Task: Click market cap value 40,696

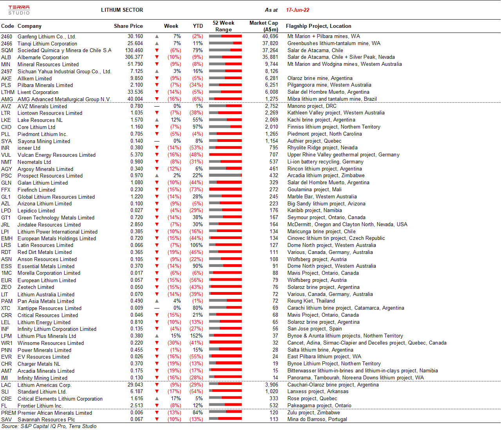Action: (x=270, y=36)
